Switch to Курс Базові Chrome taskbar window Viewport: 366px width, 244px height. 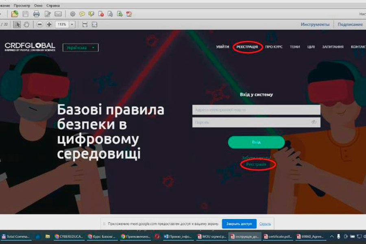point(102,237)
